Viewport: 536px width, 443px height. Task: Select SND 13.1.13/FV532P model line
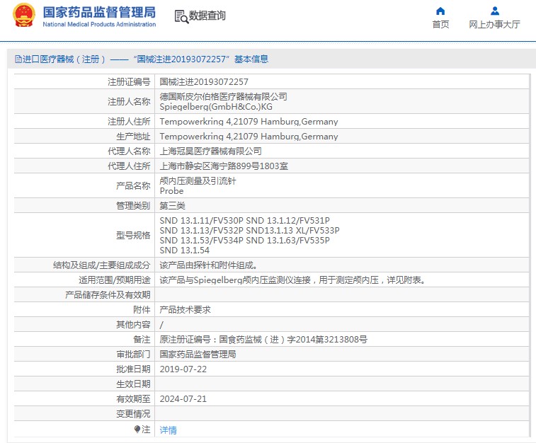[249, 231]
